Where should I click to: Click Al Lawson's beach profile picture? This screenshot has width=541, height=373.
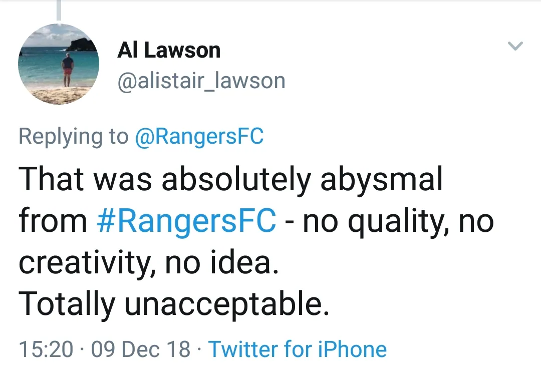click(x=59, y=64)
